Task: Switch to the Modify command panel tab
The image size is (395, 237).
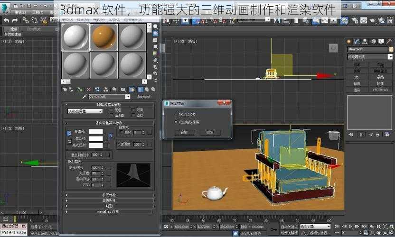Action: 357,41
